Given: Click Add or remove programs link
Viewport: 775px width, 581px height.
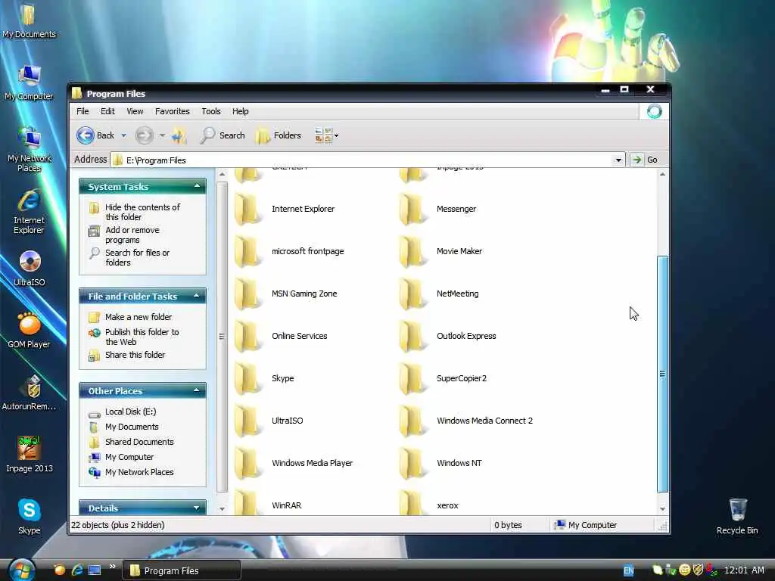Looking at the screenshot, I should [x=132, y=235].
